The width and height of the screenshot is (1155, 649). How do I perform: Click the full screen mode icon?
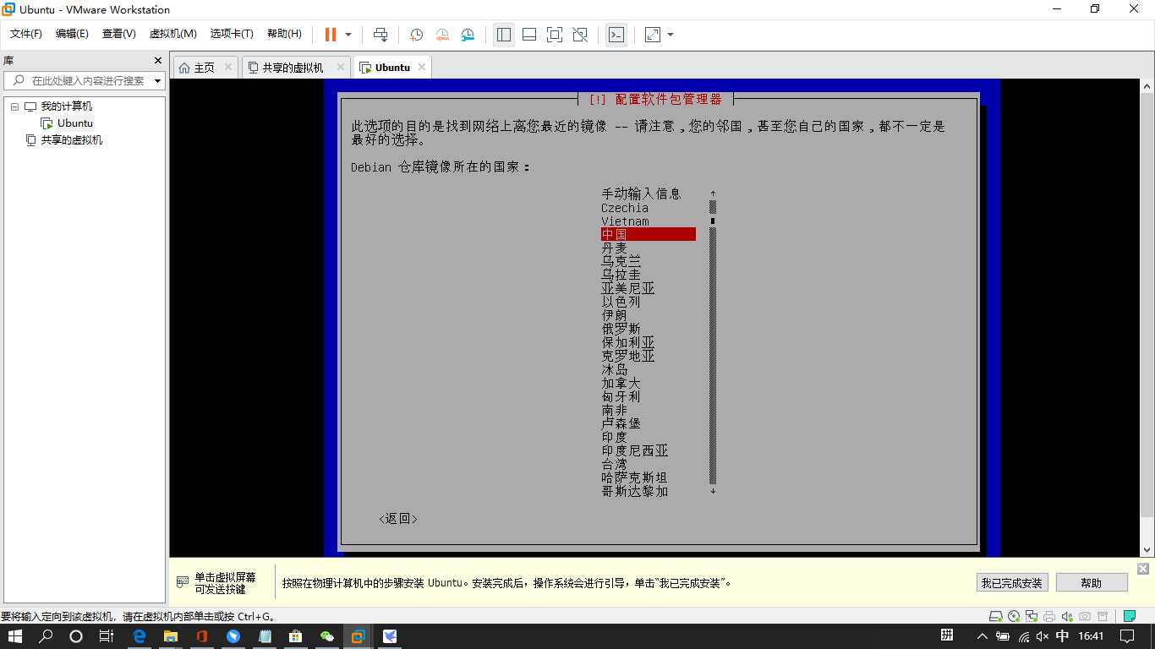(x=555, y=35)
